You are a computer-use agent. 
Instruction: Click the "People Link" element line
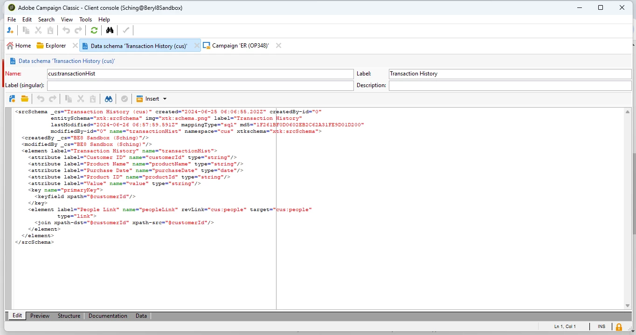(x=170, y=210)
